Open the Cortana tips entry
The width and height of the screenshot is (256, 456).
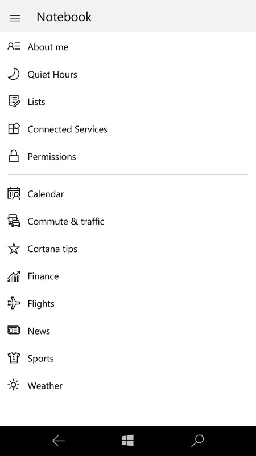click(x=128, y=249)
